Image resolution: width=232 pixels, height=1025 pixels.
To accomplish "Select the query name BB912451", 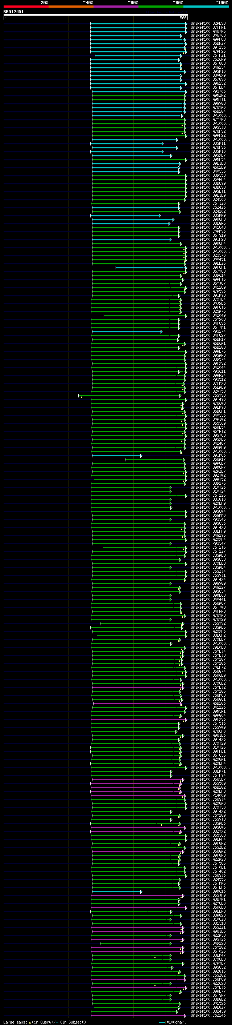I will coord(13,12).
